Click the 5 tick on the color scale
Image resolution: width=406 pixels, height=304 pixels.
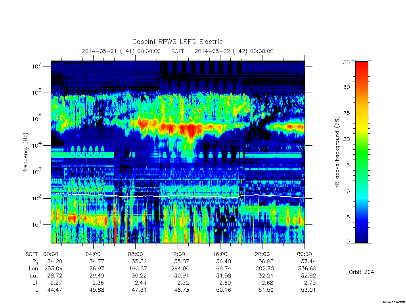(348, 217)
